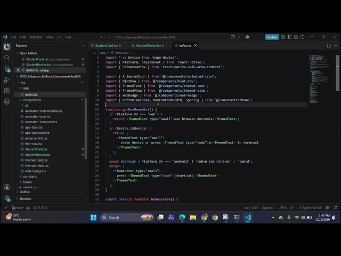The width and height of the screenshot is (341, 256).
Task: Open hint-row.tsx file
Action: tap(34, 143)
